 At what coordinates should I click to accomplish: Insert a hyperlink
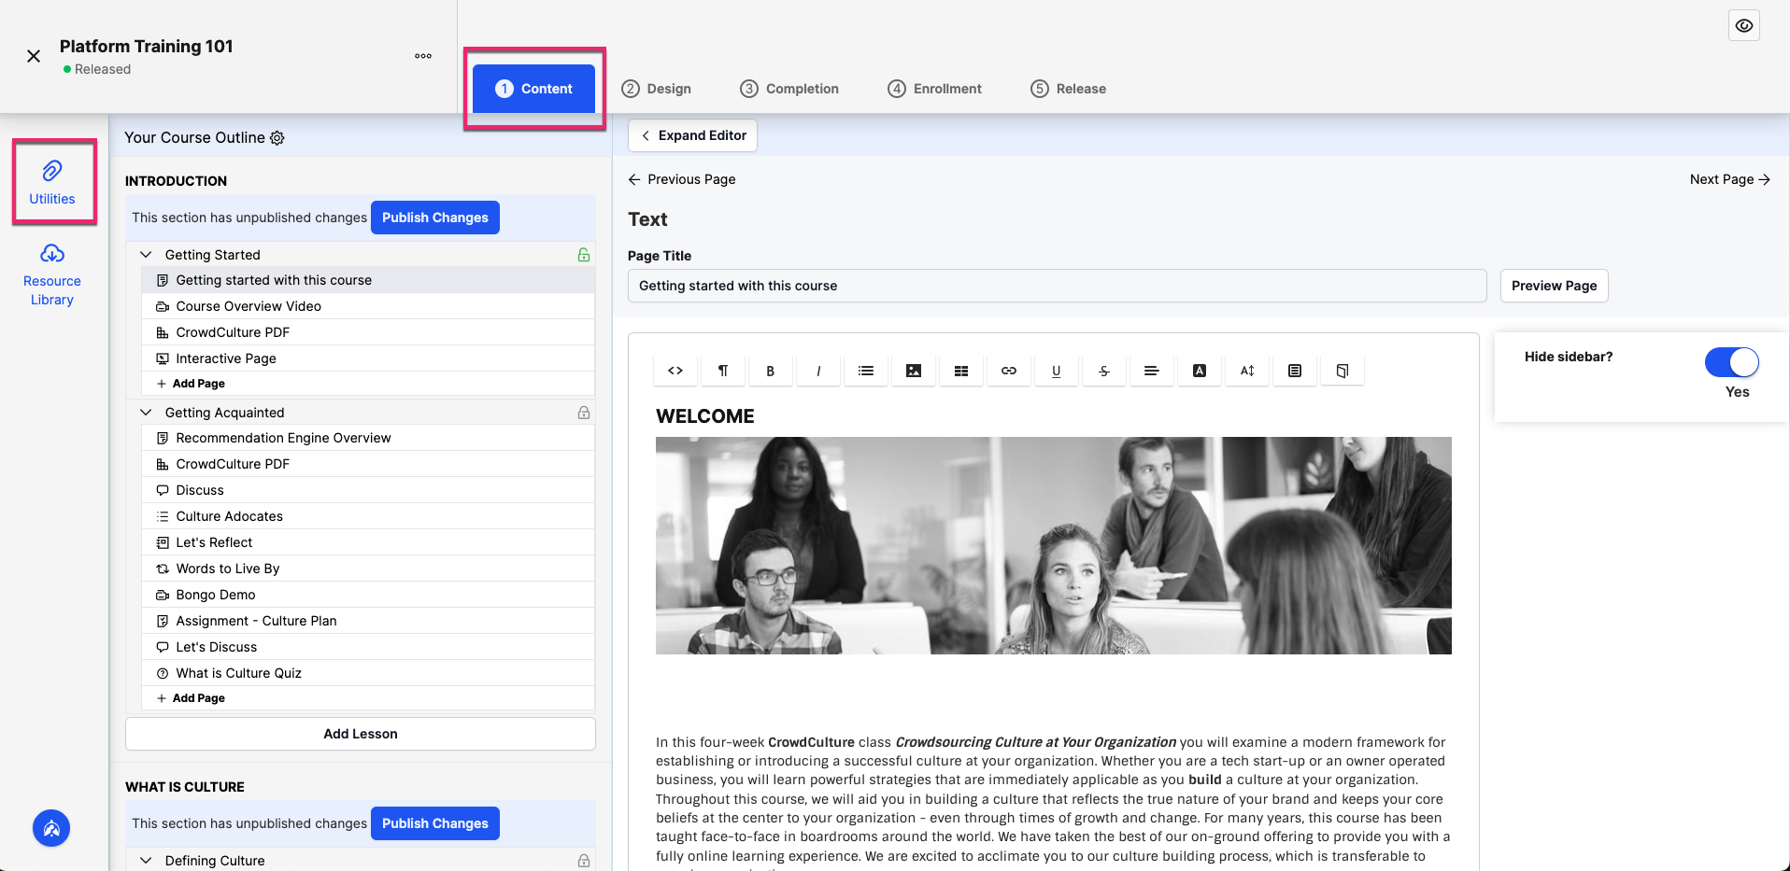(1009, 371)
